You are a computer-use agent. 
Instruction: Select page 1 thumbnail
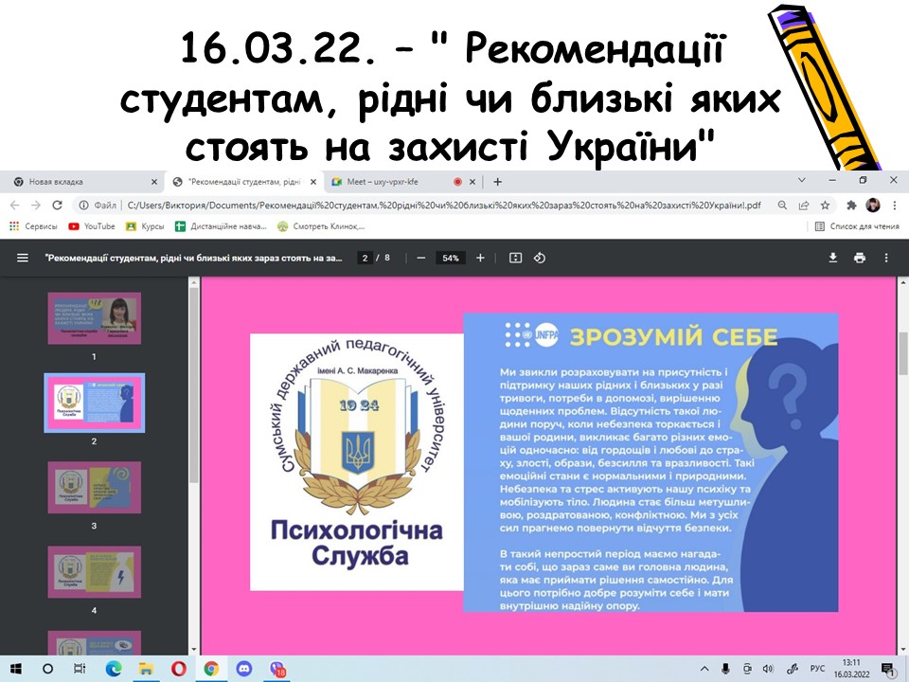94,318
